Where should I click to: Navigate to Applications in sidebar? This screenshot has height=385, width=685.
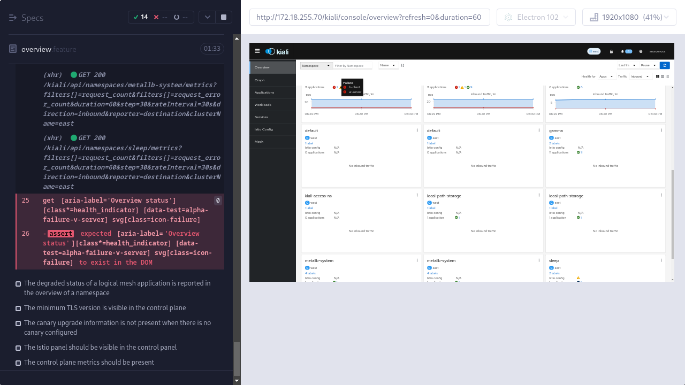pos(273,93)
